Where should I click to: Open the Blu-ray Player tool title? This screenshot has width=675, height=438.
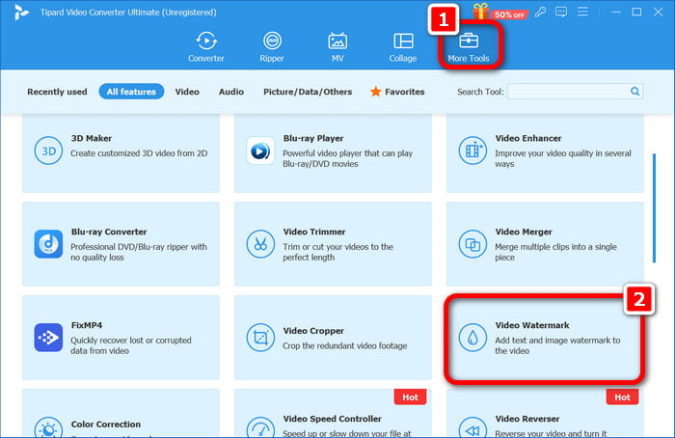[x=313, y=138]
